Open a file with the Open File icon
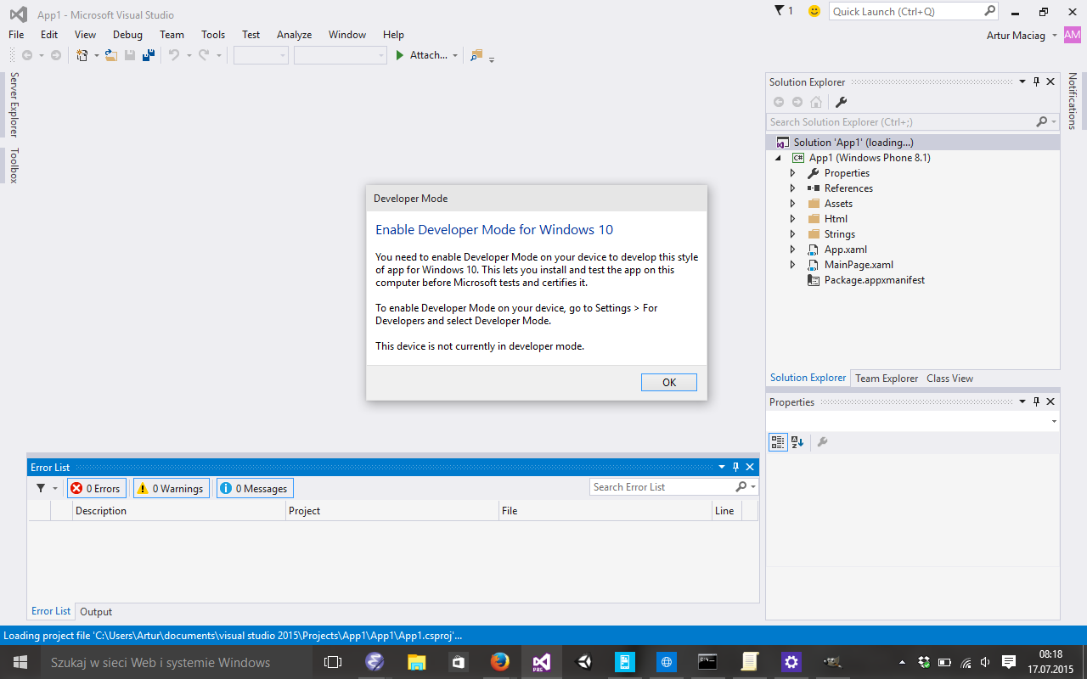 coord(110,54)
